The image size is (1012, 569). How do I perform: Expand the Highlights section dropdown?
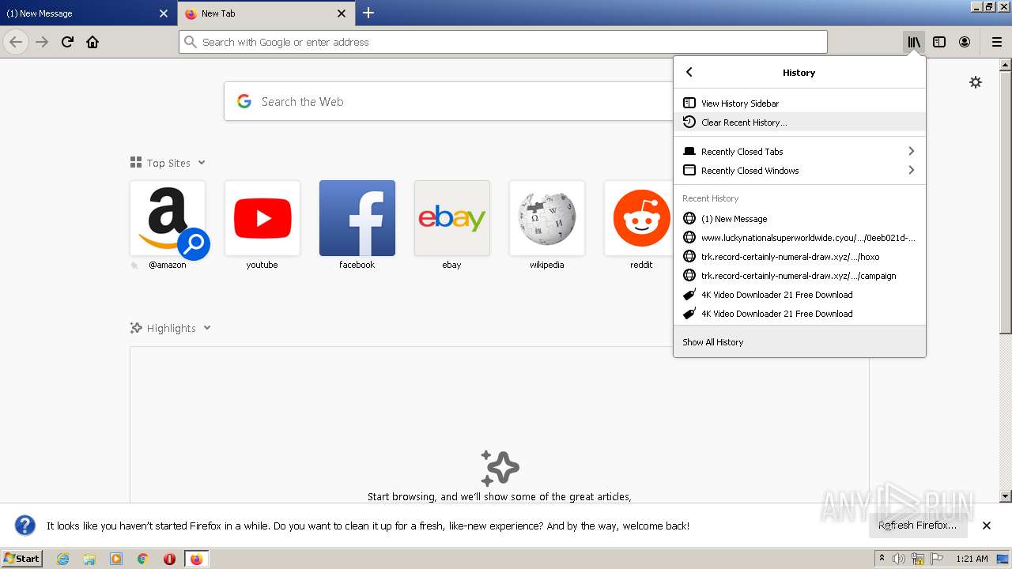tap(207, 328)
